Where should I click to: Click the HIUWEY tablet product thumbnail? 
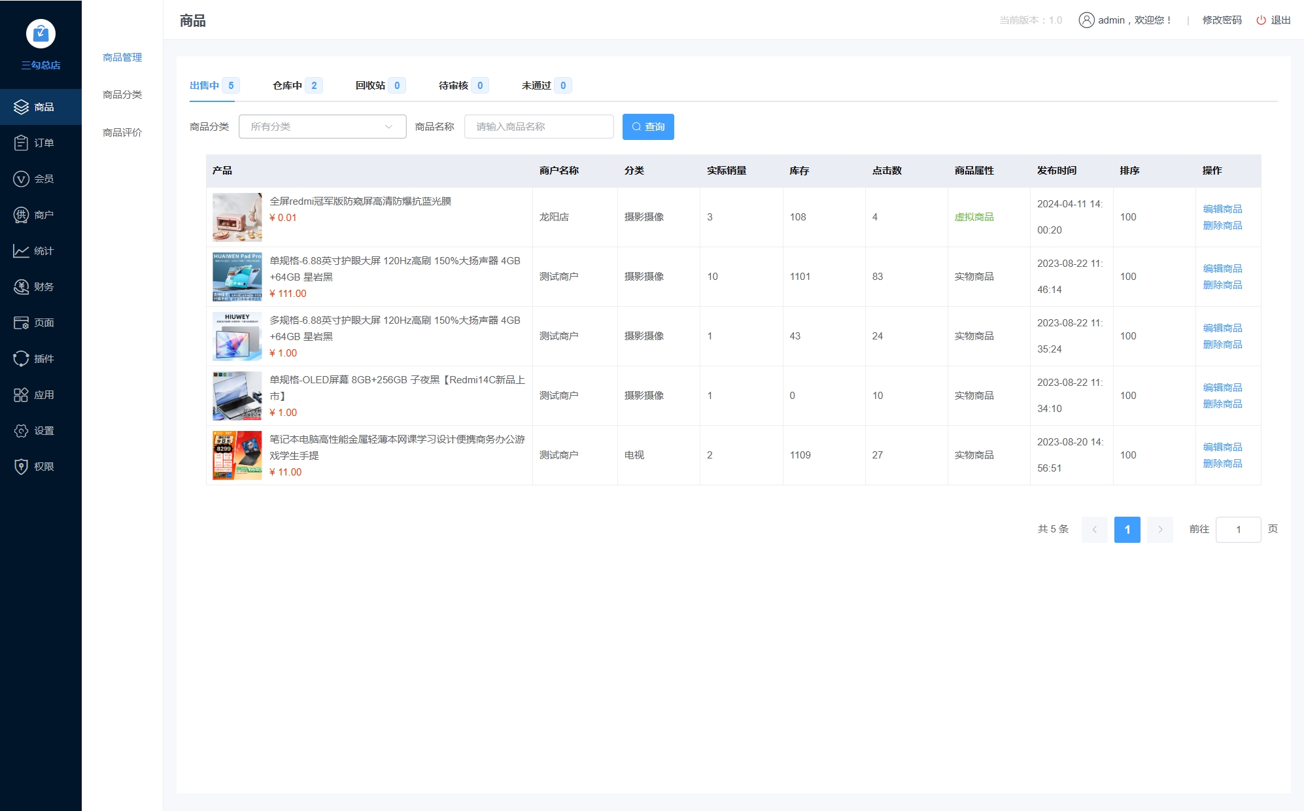[x=236, y=336]
